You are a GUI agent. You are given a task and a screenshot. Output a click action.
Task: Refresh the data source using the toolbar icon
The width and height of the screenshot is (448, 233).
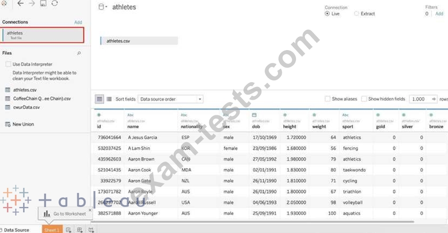pyautogui.click(x=55, y=4)
